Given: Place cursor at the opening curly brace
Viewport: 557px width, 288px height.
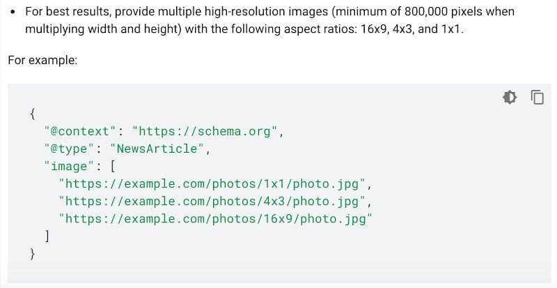Looking at the screenshot, I should 32,114.
